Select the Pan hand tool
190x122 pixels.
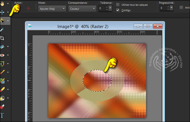coord(3,4)
